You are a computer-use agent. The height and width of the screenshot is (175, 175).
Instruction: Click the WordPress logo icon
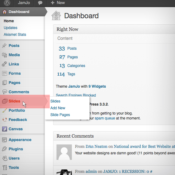coord(7,3)
